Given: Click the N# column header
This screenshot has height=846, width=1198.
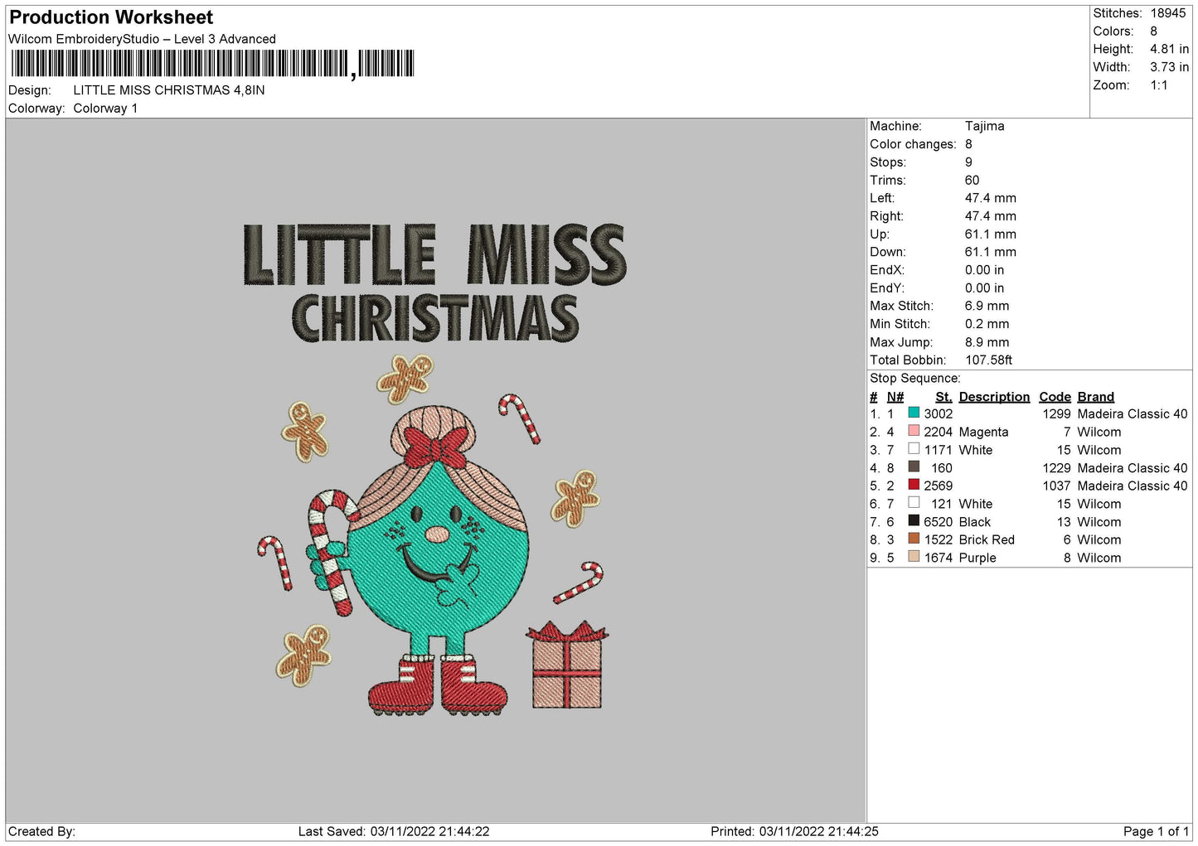Looking at the screenshot, I should point(895,397).
